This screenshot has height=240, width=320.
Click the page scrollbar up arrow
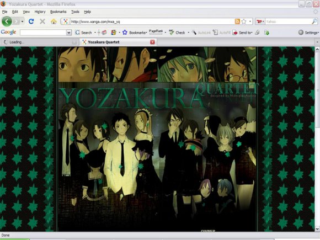coord(317,49)
